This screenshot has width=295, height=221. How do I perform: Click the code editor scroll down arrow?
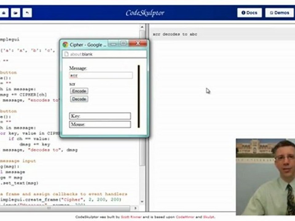(x=142, y=202)
